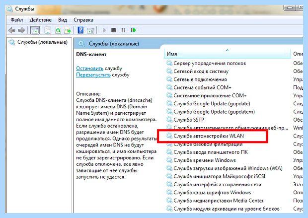Select Служба кэша шрифтов Windows row
This screenshot has width=308, height=218.
(212, 193)
